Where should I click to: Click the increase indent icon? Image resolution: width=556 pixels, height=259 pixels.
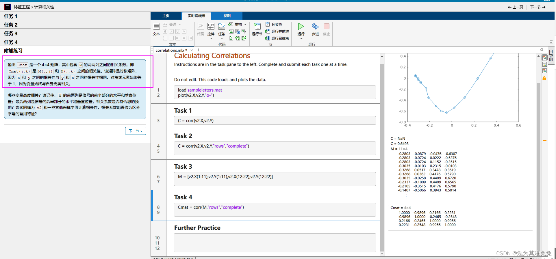pyautogui.click(x=238, y=38)
